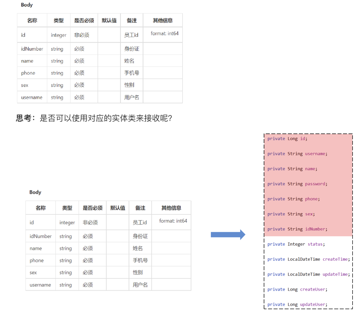This screenshot has height=317, width=363.
Task: Click the '默认值' header in the upper table
Action: pos(109,21)
